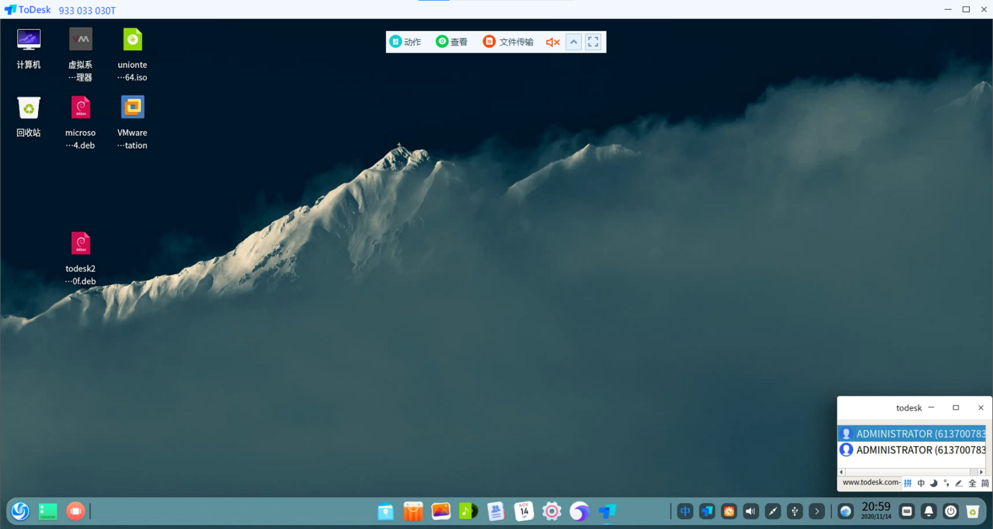Screen dimensions: 993x529
Task: Open the orange app store in dock
Action: point(413,511)
